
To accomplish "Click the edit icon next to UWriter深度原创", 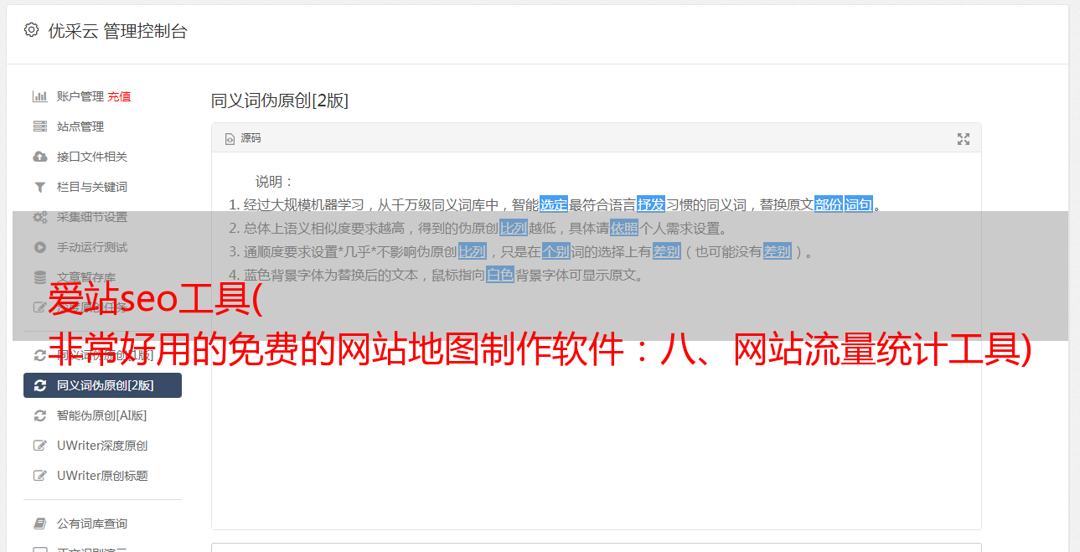I will 39,446.
